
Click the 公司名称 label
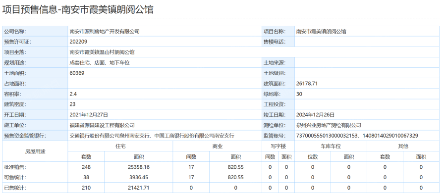coord(15,31)
